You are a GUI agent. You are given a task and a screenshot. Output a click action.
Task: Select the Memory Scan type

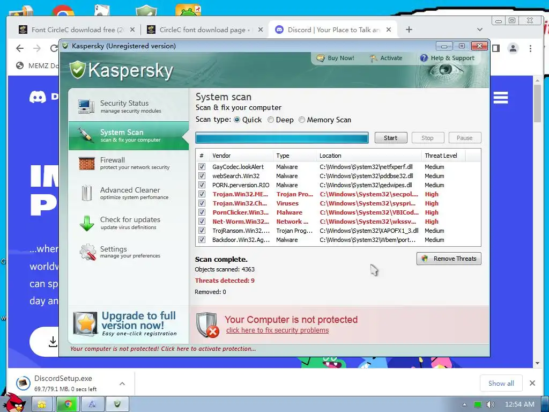pos(301,120)
